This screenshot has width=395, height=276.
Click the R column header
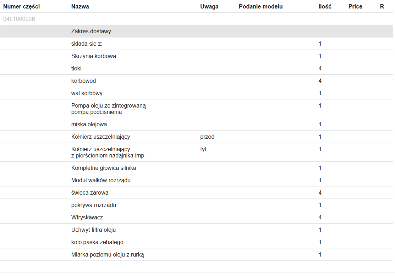click(x=382, y=7)
